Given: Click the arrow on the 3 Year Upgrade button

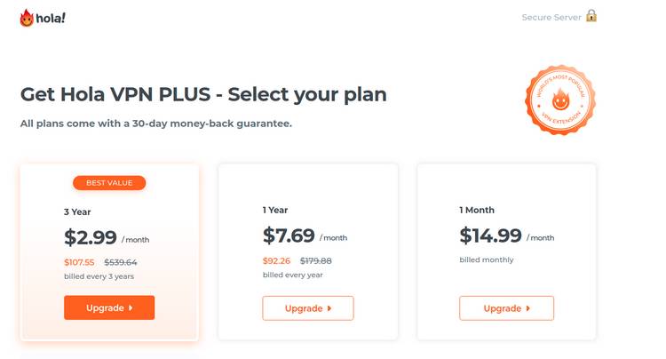Looking at the screenshot, I should point(131,307).
